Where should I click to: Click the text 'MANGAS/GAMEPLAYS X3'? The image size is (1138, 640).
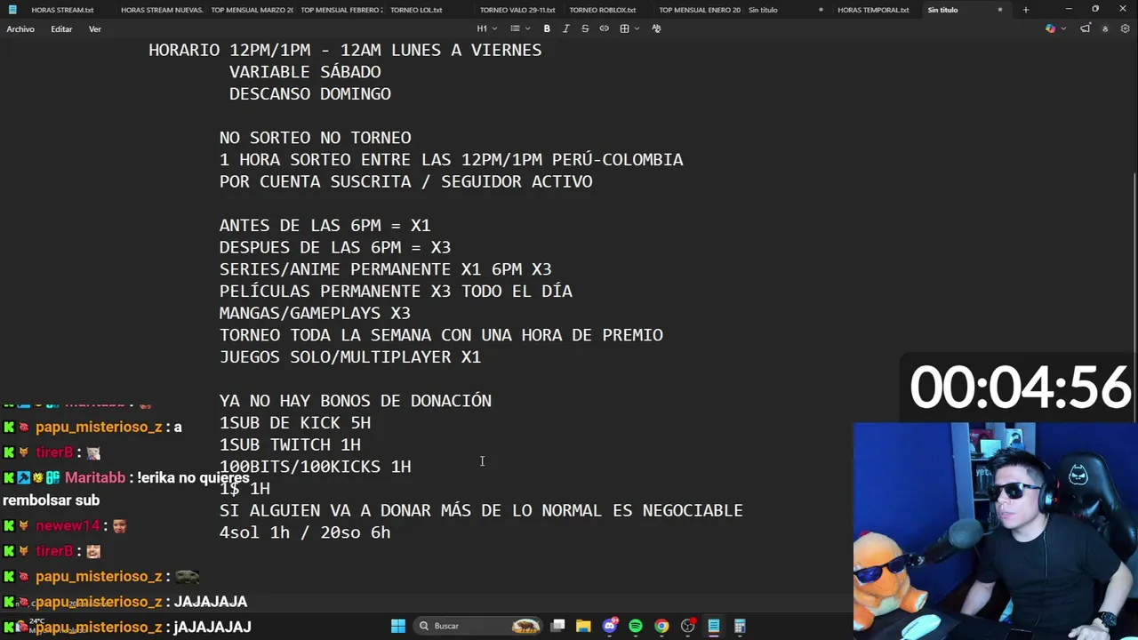pyautogui.click(x=315, y=313)
